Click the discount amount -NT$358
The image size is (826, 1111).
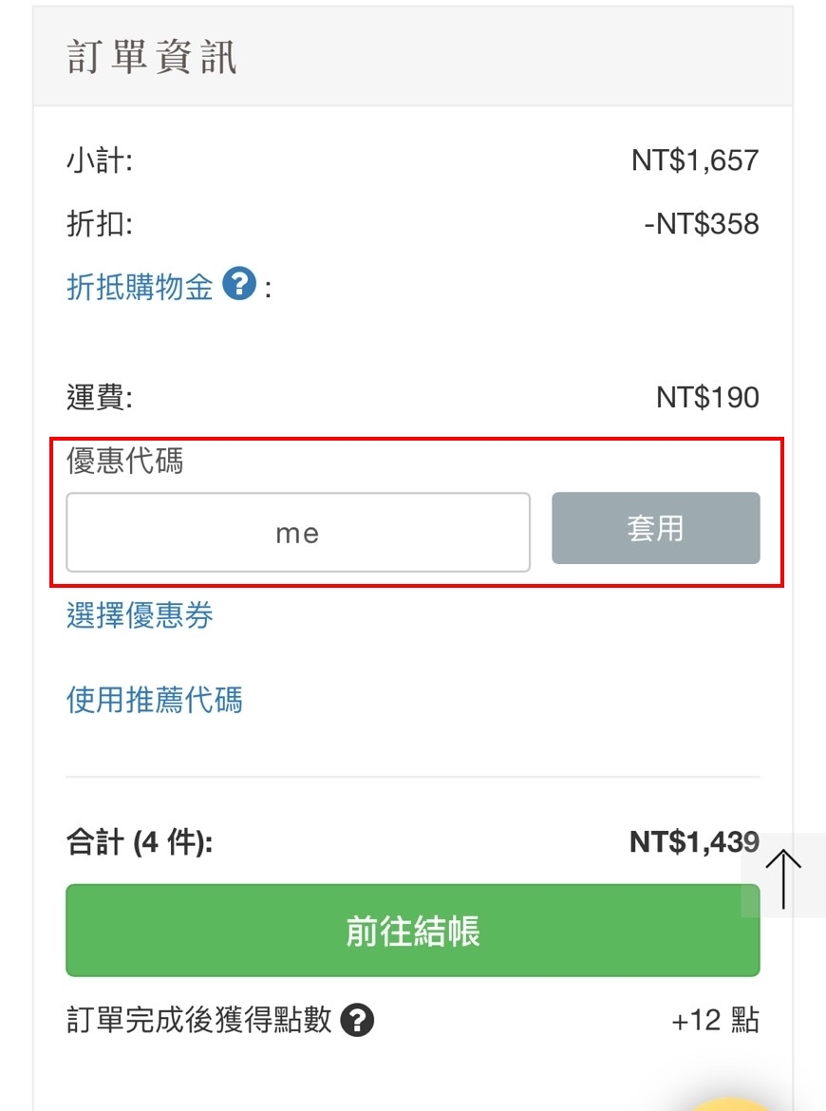tap(701, 224)
